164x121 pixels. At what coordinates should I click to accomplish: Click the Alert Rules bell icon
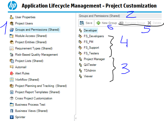[x=11, y=73]
